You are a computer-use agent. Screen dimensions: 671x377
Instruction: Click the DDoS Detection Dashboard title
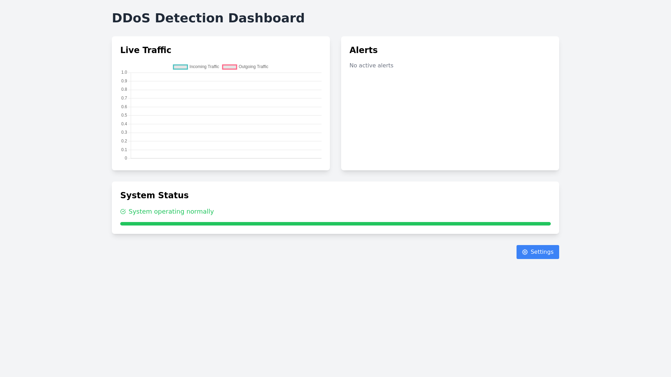click(x=208, y=18)
